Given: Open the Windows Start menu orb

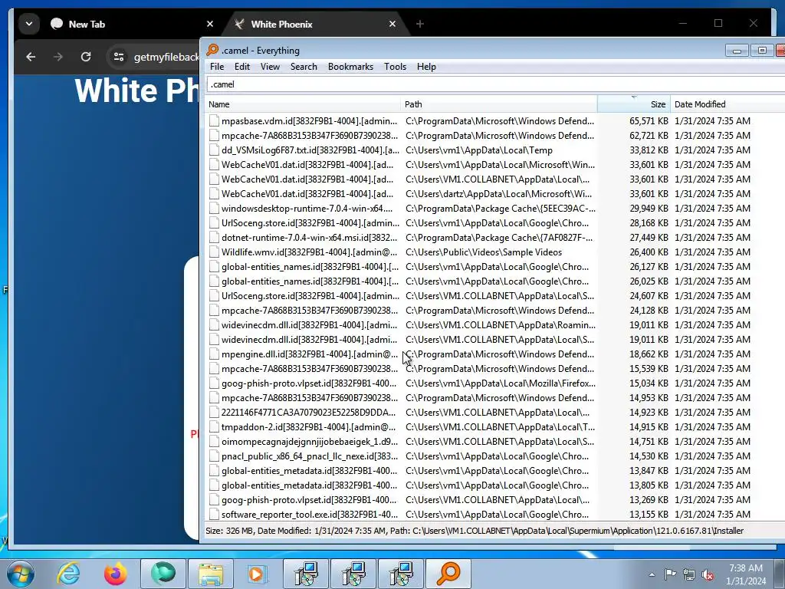Looking at the screenshot, I should [x=21, y=574].
